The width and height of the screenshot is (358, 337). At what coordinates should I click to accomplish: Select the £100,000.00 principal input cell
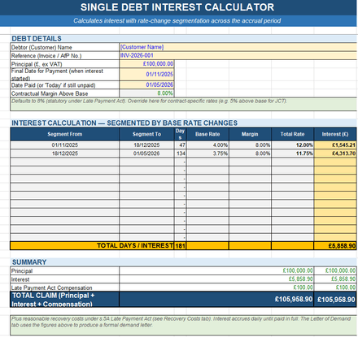pyautogui.click(x=146, y=64)
